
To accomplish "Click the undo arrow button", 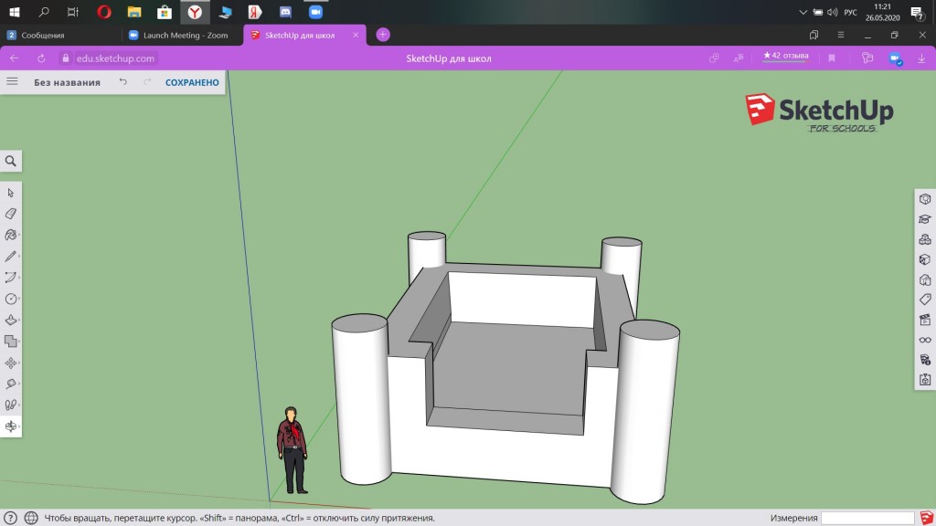I will 123,82.
